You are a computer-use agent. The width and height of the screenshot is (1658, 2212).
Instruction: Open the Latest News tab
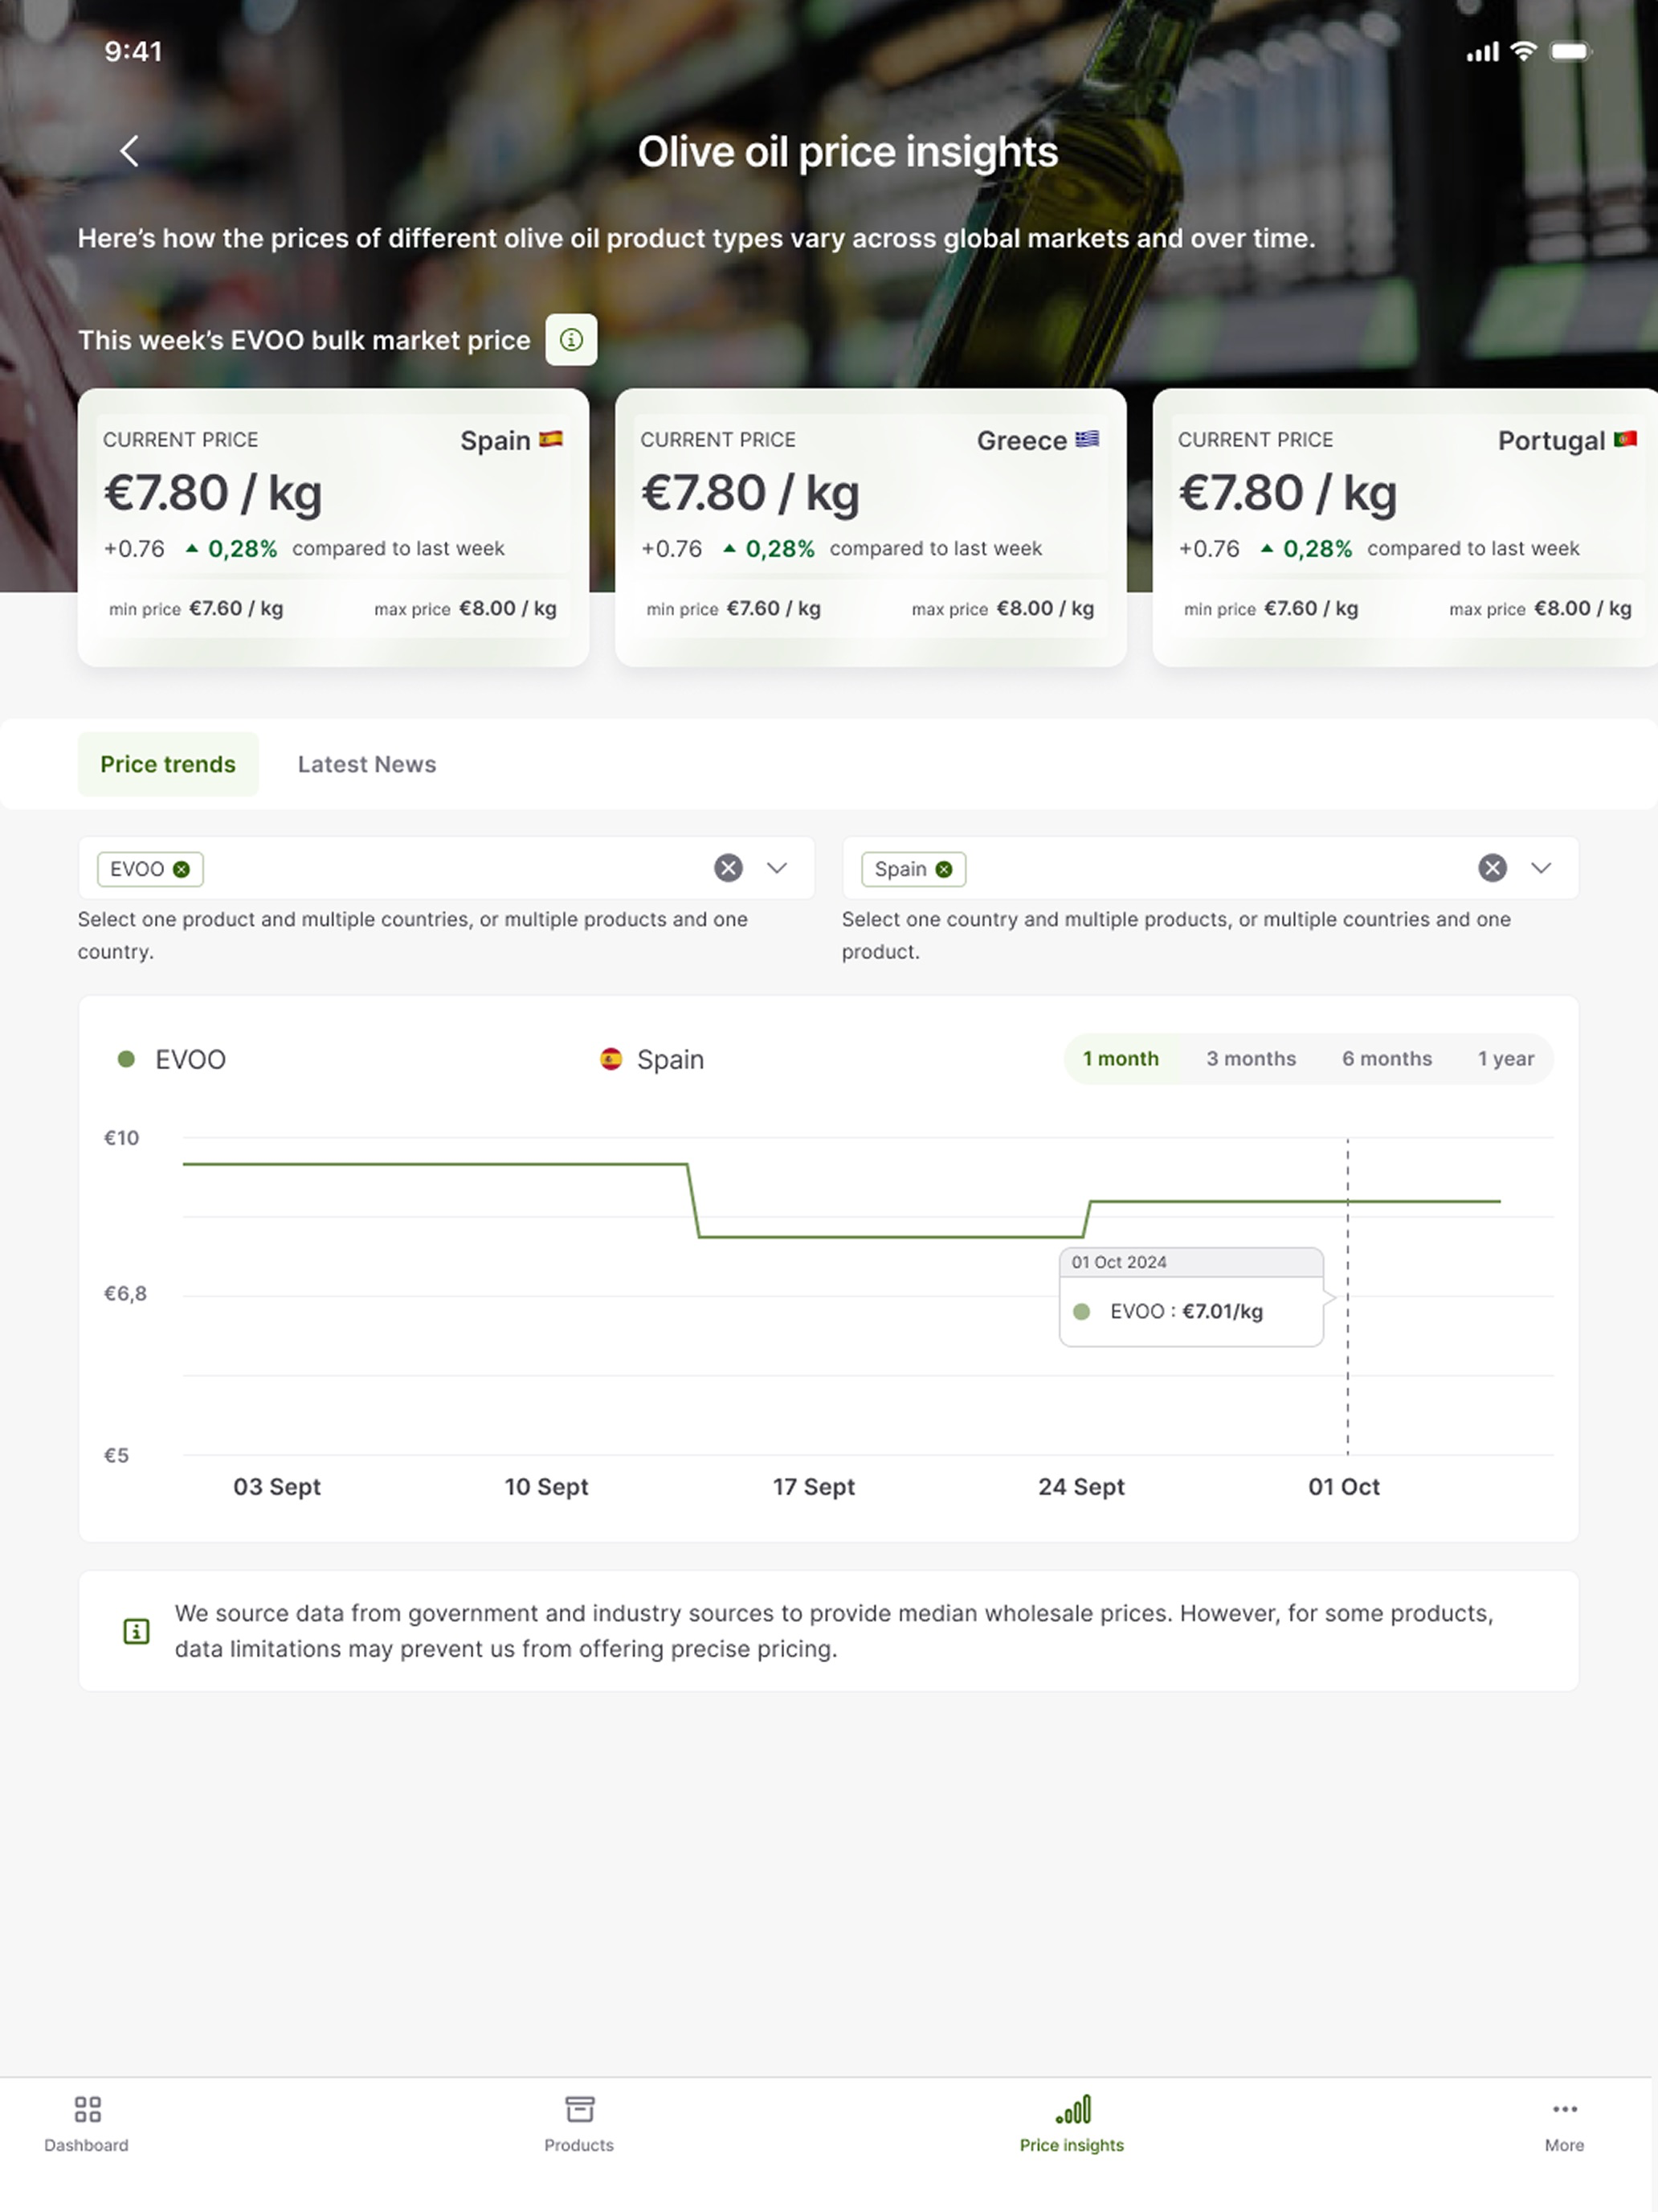(367, 764)
